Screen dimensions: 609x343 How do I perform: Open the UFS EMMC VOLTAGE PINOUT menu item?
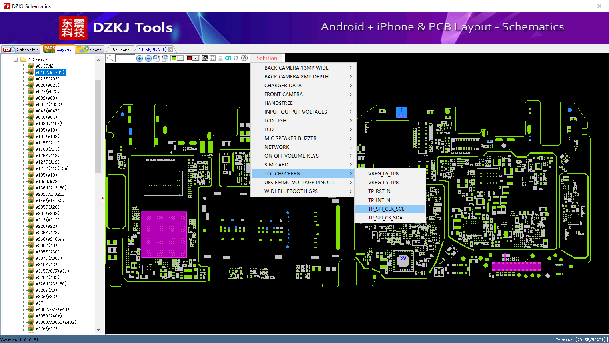[303, 183]
